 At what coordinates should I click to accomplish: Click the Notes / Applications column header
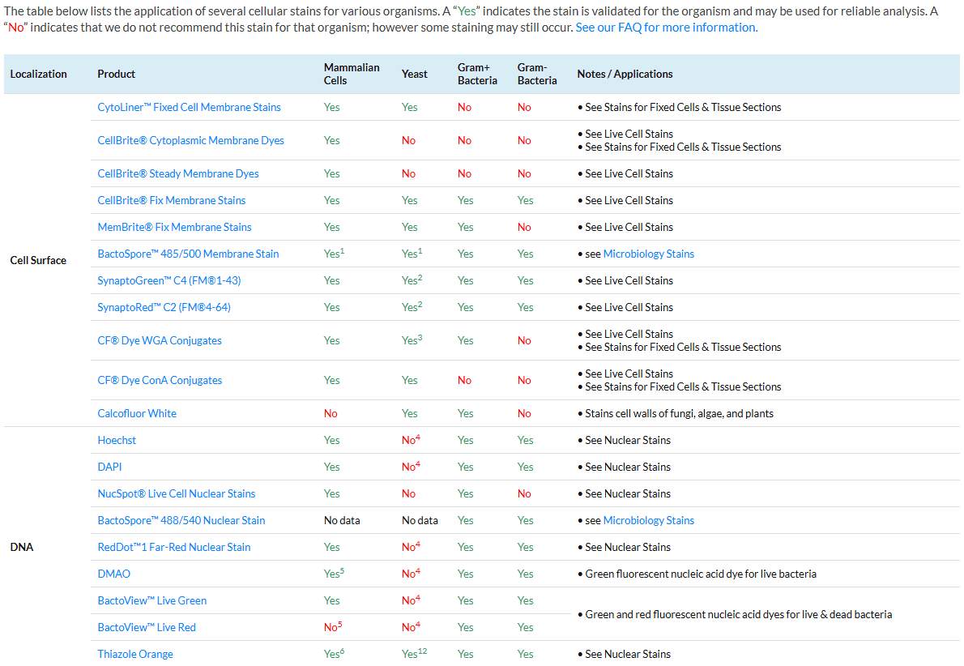coord(625,74)
